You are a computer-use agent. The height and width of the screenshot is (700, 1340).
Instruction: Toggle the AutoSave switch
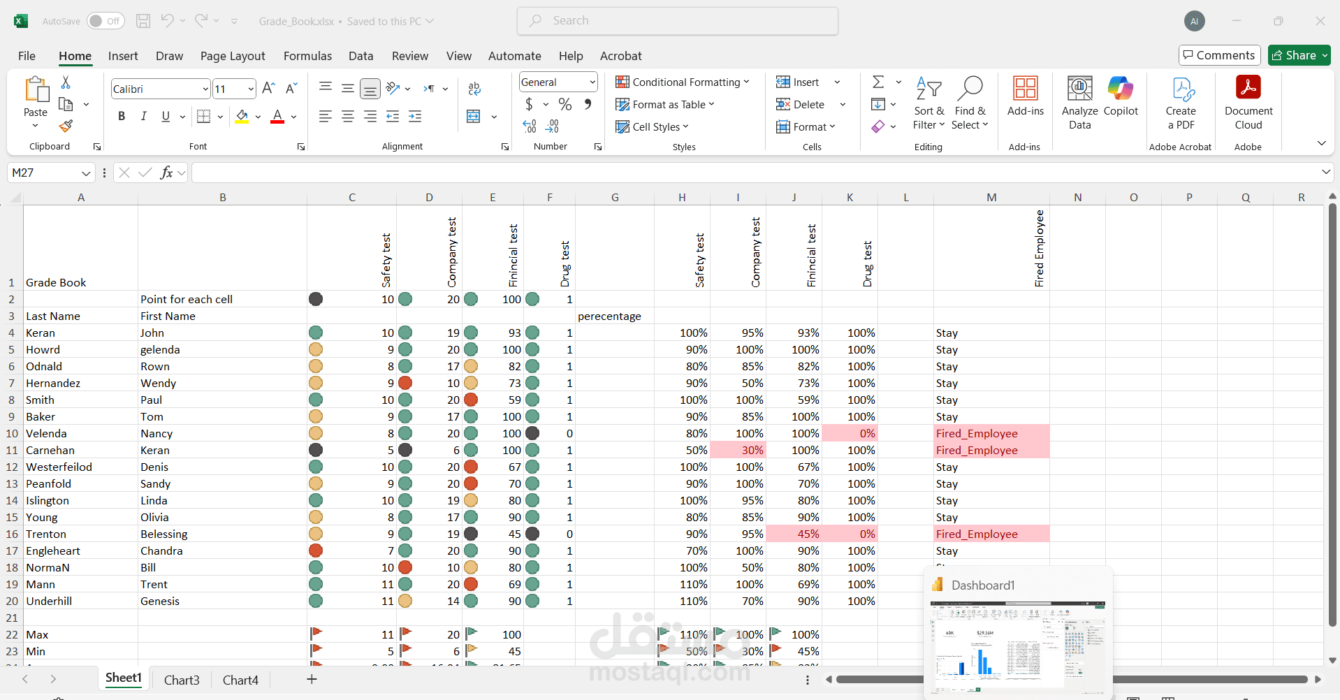105,21
